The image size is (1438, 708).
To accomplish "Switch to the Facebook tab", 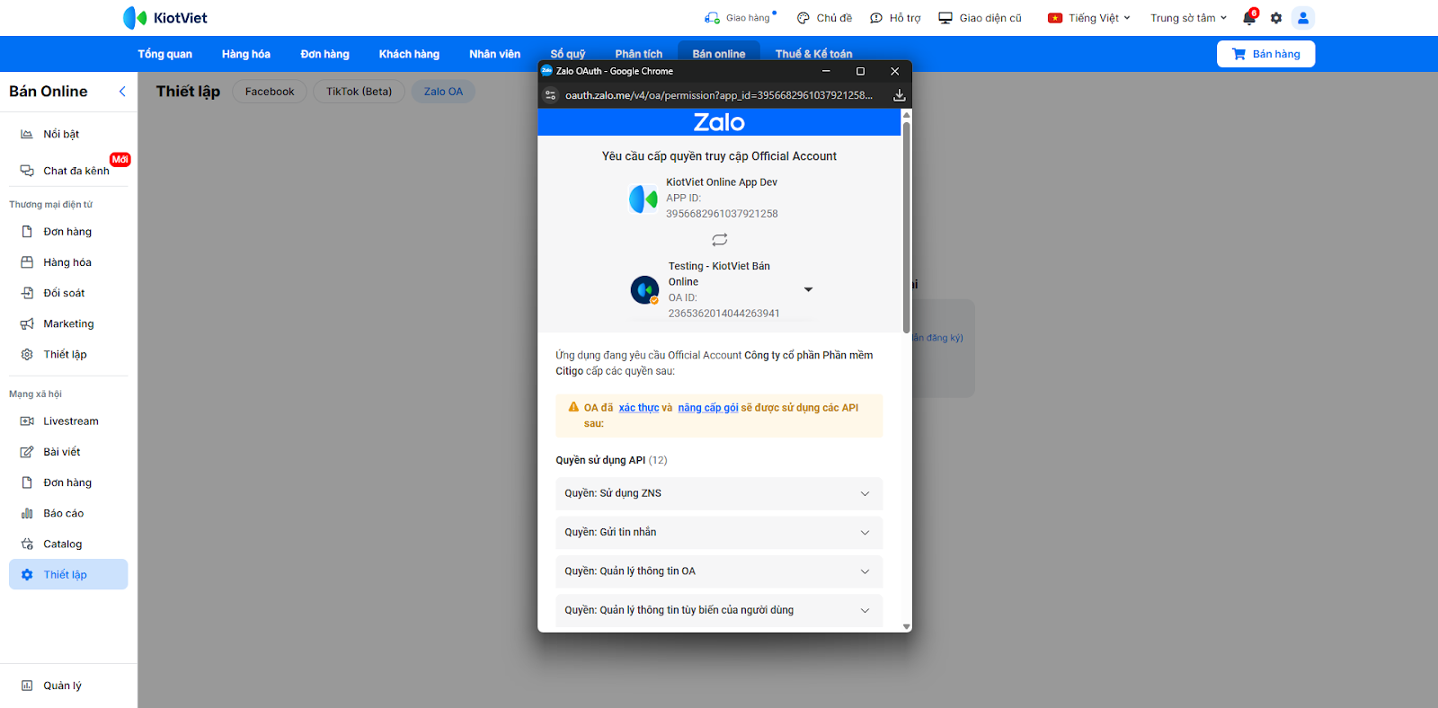I will click(270, 92).
